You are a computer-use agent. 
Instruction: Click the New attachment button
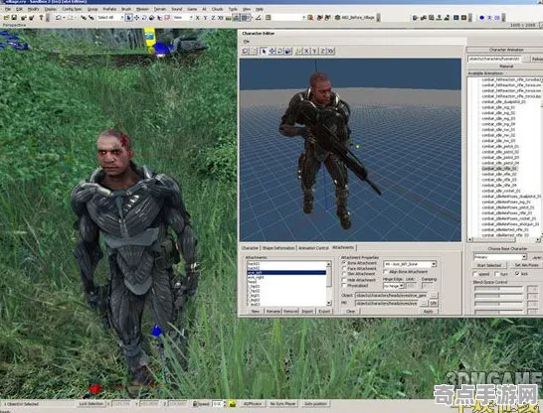256,312
